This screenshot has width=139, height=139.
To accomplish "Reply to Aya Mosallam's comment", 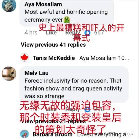I will pyautogui.click(x=72, y=33).
